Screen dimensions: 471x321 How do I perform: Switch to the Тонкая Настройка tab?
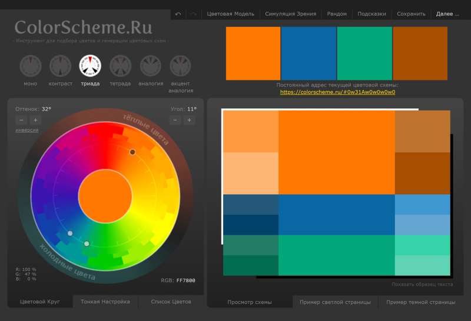pyautogui.click(x=105, y=302)
